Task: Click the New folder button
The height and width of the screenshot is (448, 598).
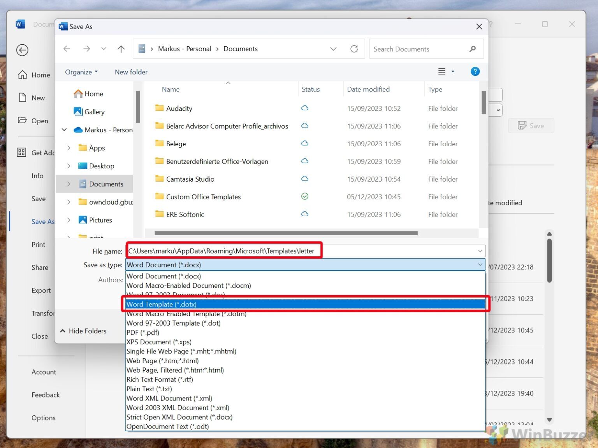Action: click(131, 72)
